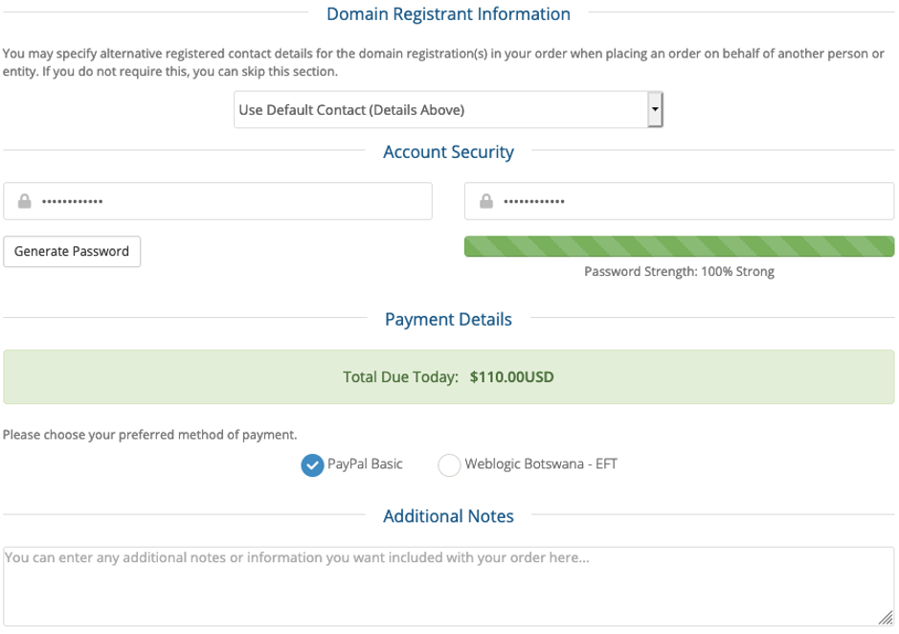
Task: Open the domain registrant contact dropdown
Action: click(448, 109)
